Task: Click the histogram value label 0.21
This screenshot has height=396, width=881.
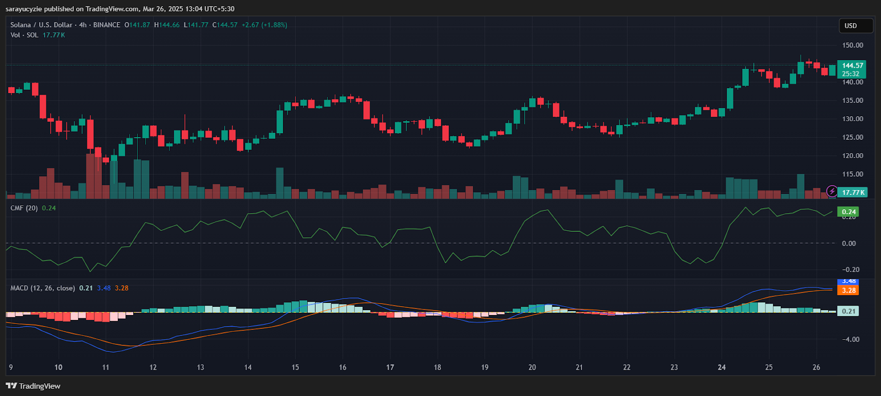Action: coord(849,311)
